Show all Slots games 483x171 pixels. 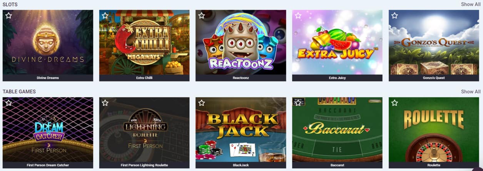[471, 4]
